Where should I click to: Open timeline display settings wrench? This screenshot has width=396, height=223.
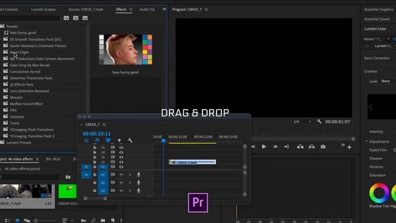pyautogui.click(x=130, y=141)
